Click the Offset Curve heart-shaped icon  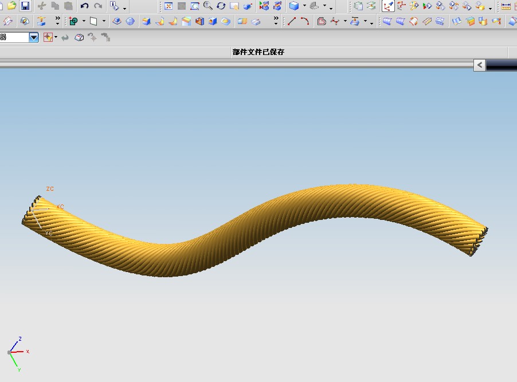click(x=322, y=21)
